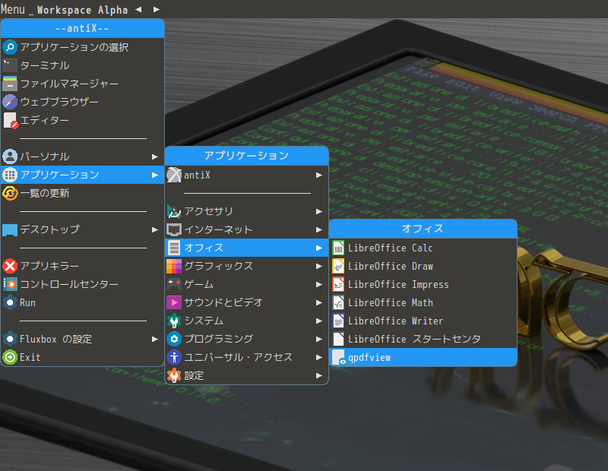Expand the Fluxbox の設定 submenu arrow
This screenshot has width=608, height=471.
coord(155,340)
